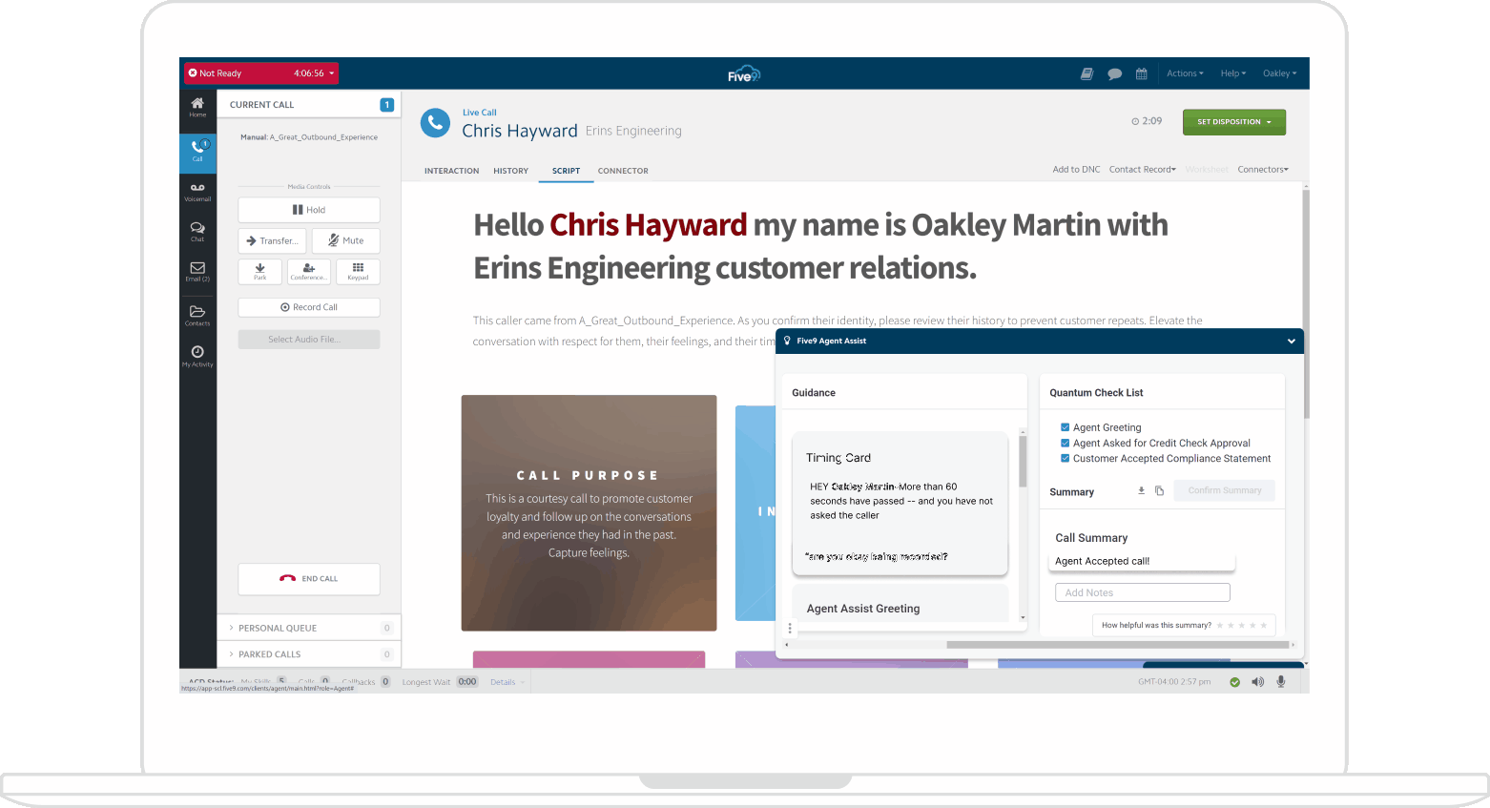Put the caller on Hold
Screen dimensions: 1490x808
point(309,210)
